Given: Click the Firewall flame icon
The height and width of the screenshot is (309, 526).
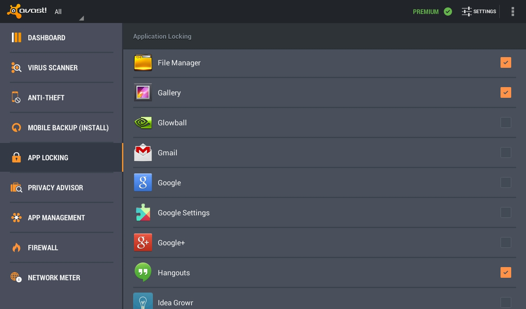Looking at the screenshot, I should click(16, 247).
